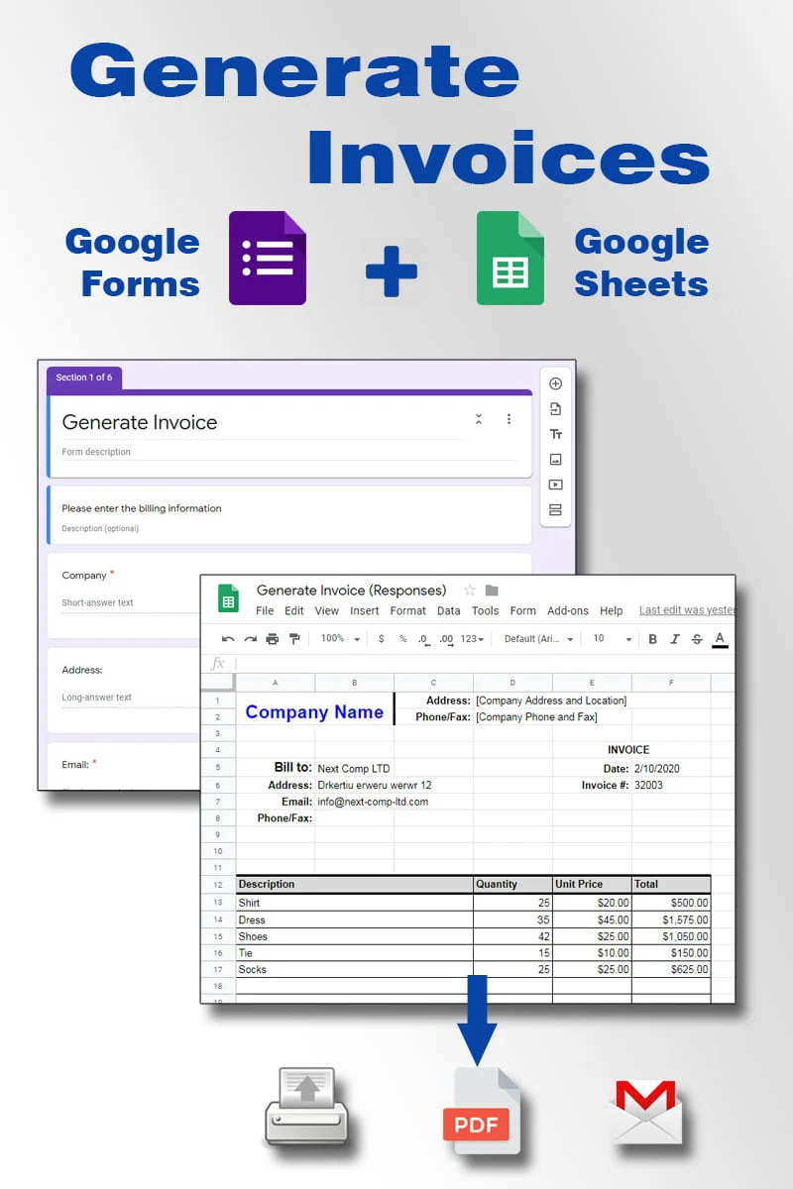Select row 12 header in the spreadsheet
This screenshot has height=1189, width=793.
click(218, 884)
